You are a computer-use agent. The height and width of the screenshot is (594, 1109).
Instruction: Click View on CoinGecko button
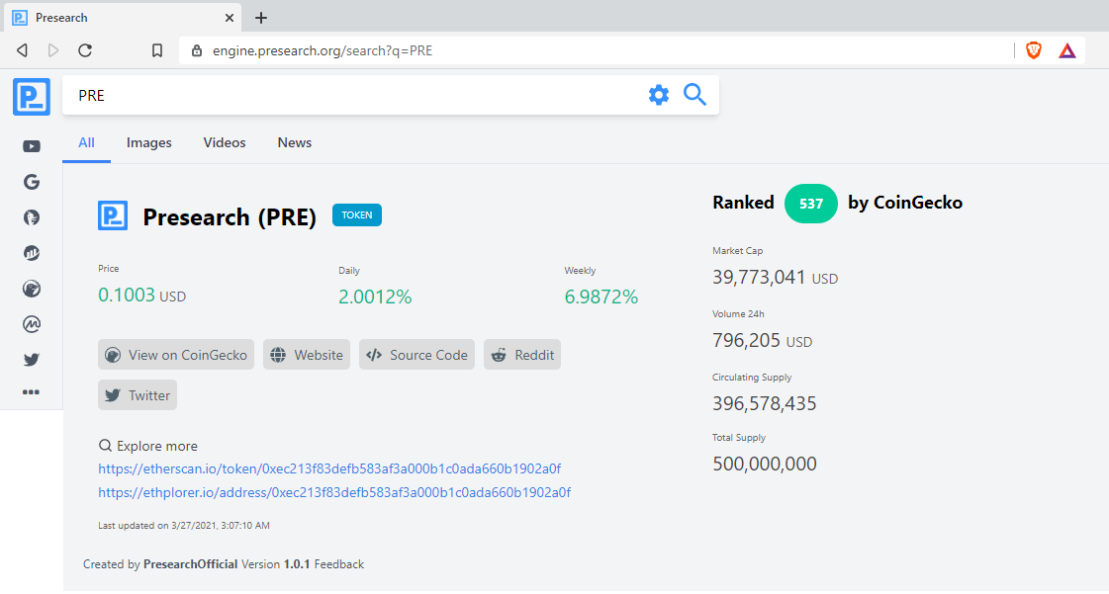tap(176, 355)
